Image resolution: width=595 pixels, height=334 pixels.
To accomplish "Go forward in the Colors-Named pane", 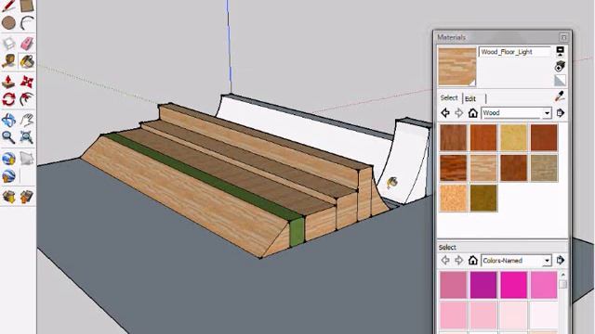I will (x=458, y=260).
